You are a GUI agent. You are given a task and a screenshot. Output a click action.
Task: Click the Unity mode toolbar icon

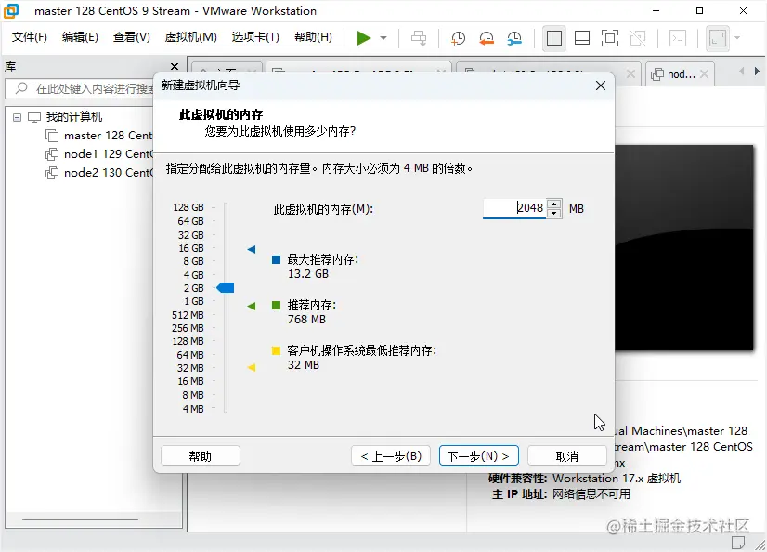coord(638,38)
